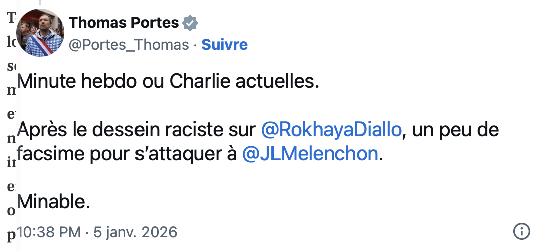The image size is (546, 251).
Task: Open the @Portes_Thomas handle link
Action: [x=128, y=45]
